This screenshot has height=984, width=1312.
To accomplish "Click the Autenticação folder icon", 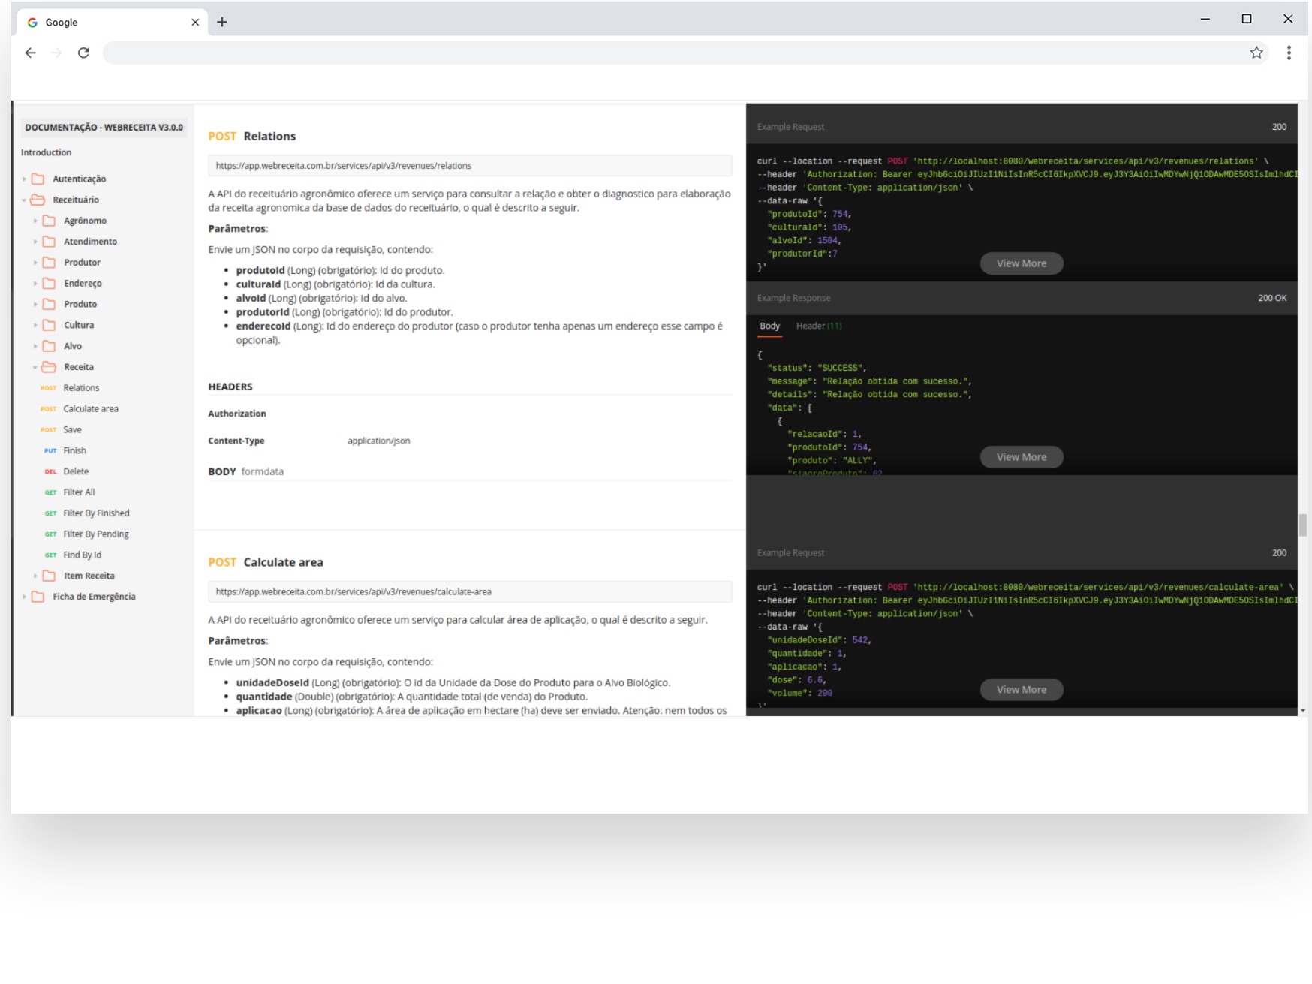I will click(38, 179).
